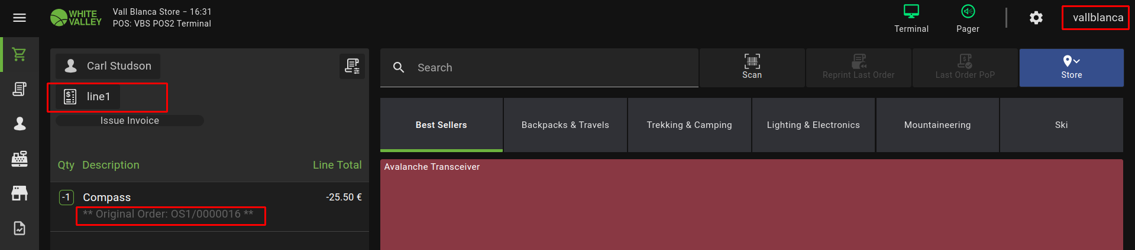Click the shopping cart sidebar icon
The image size is (1135, 250).
click(x=20, y=54)
